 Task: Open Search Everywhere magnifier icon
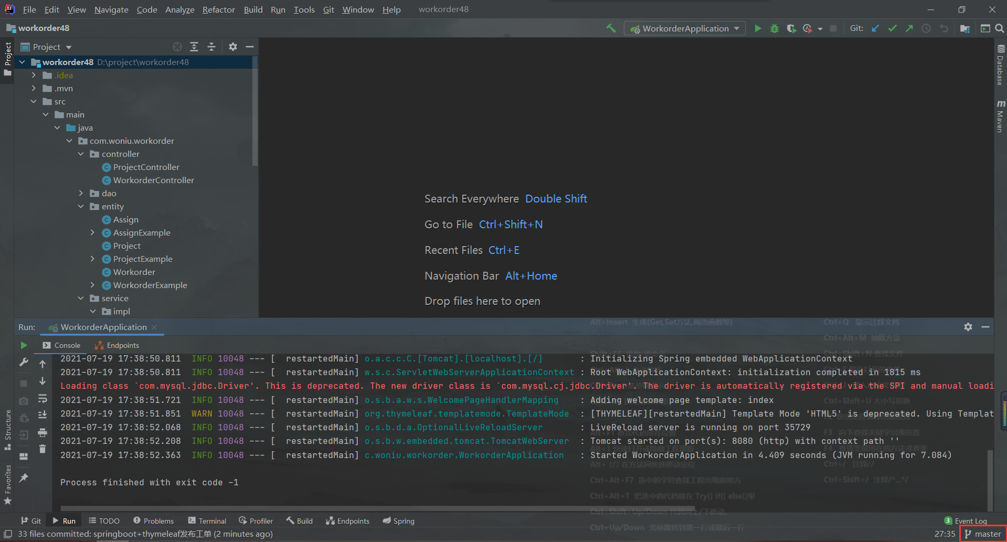[1000, 28]
